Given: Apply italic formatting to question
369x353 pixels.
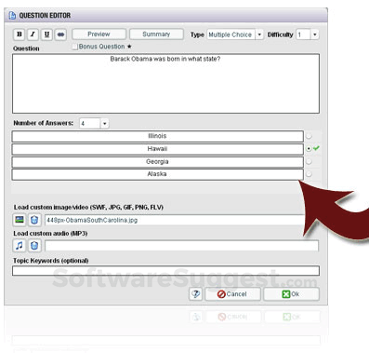Looking at the screenshot, I should pos(33,34).
